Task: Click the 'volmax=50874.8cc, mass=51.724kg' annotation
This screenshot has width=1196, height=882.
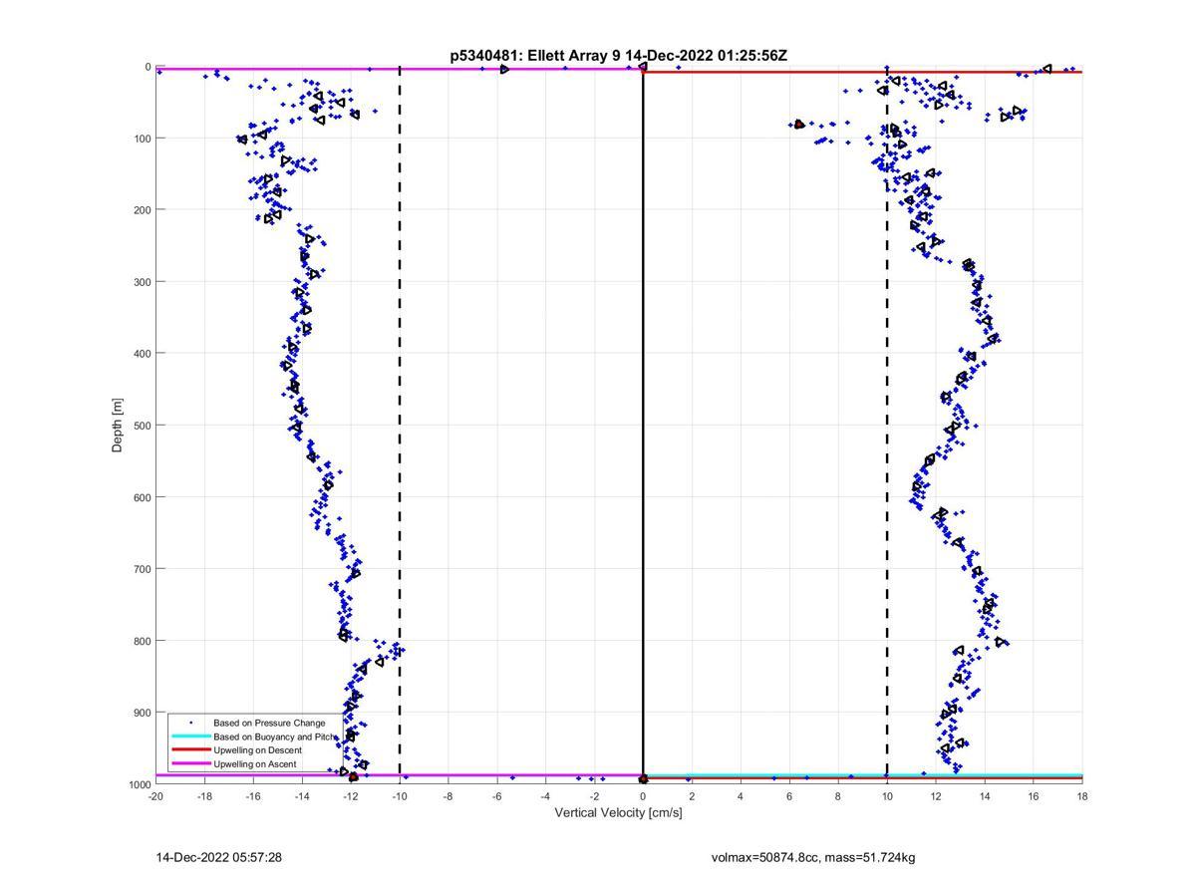Action: point(813,857)
